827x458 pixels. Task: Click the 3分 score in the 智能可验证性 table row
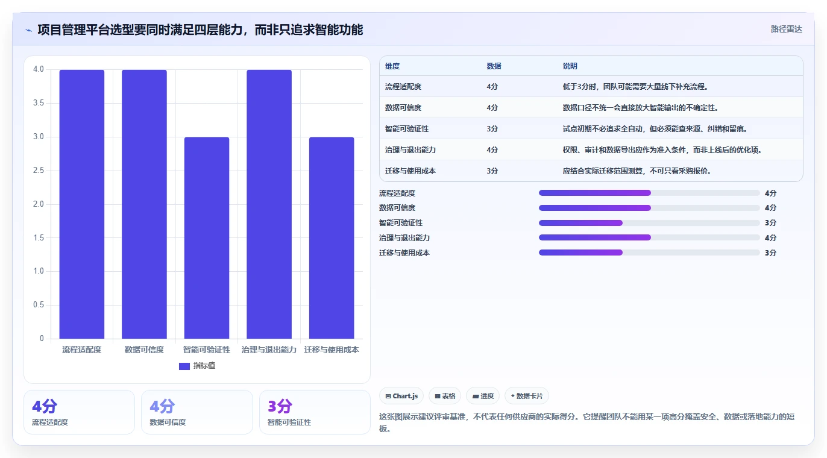pos(492,129)
